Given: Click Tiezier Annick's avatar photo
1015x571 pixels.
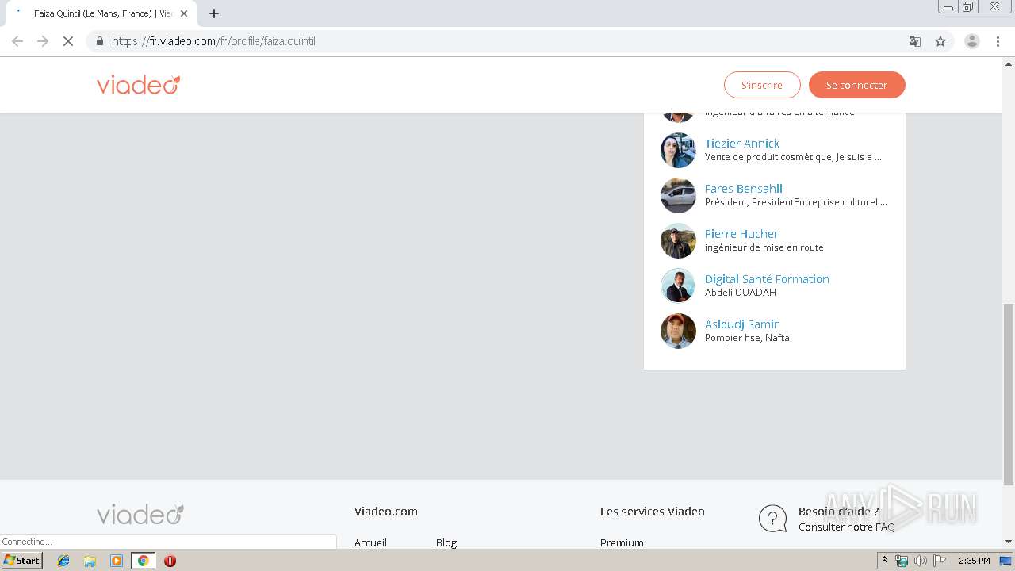Looking at the screenshot, I should (678, 150).
